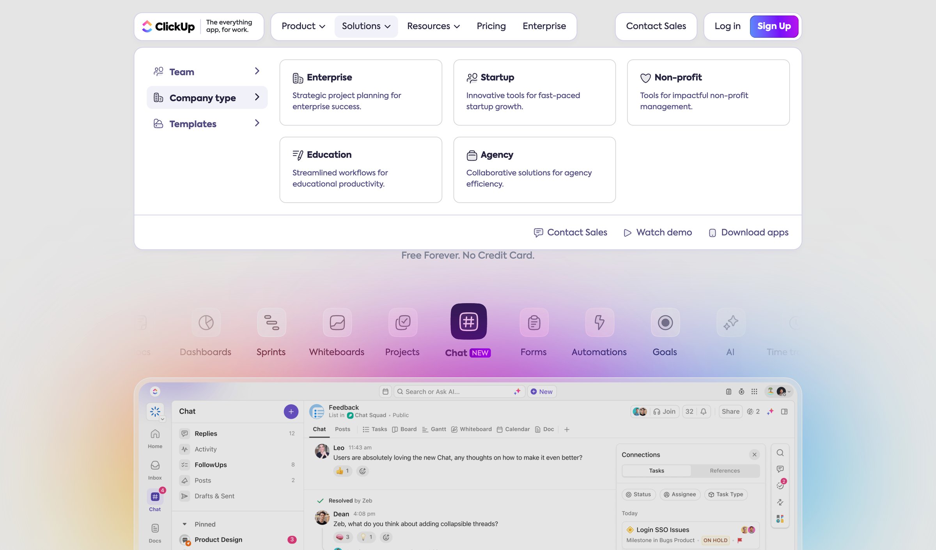936x550 pixels.
Task: Click the Share button
Action: pyautogui.click(x=730, y=411)
